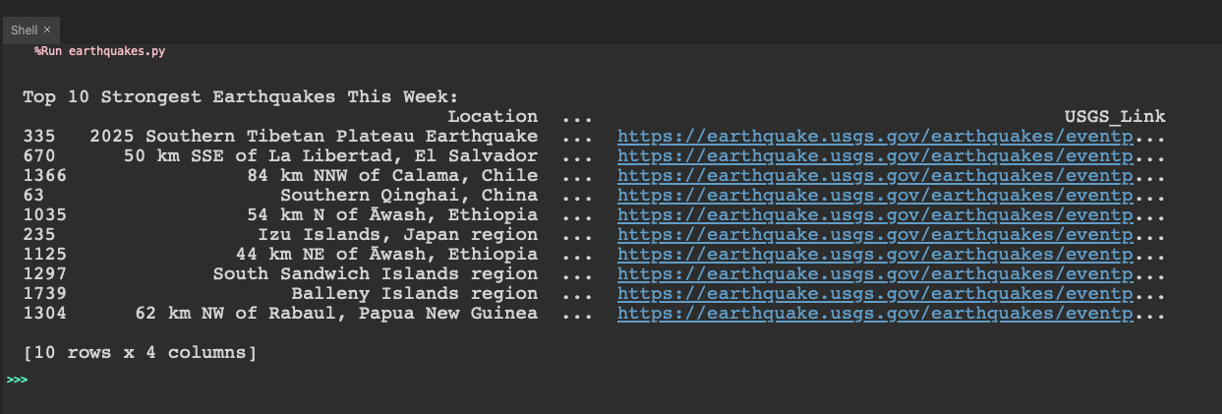Click row index 1304
The image size is (1222, 414).
tap(44, 313)
